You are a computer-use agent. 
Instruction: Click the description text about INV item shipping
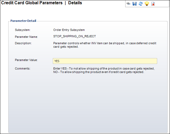[104, 45]
